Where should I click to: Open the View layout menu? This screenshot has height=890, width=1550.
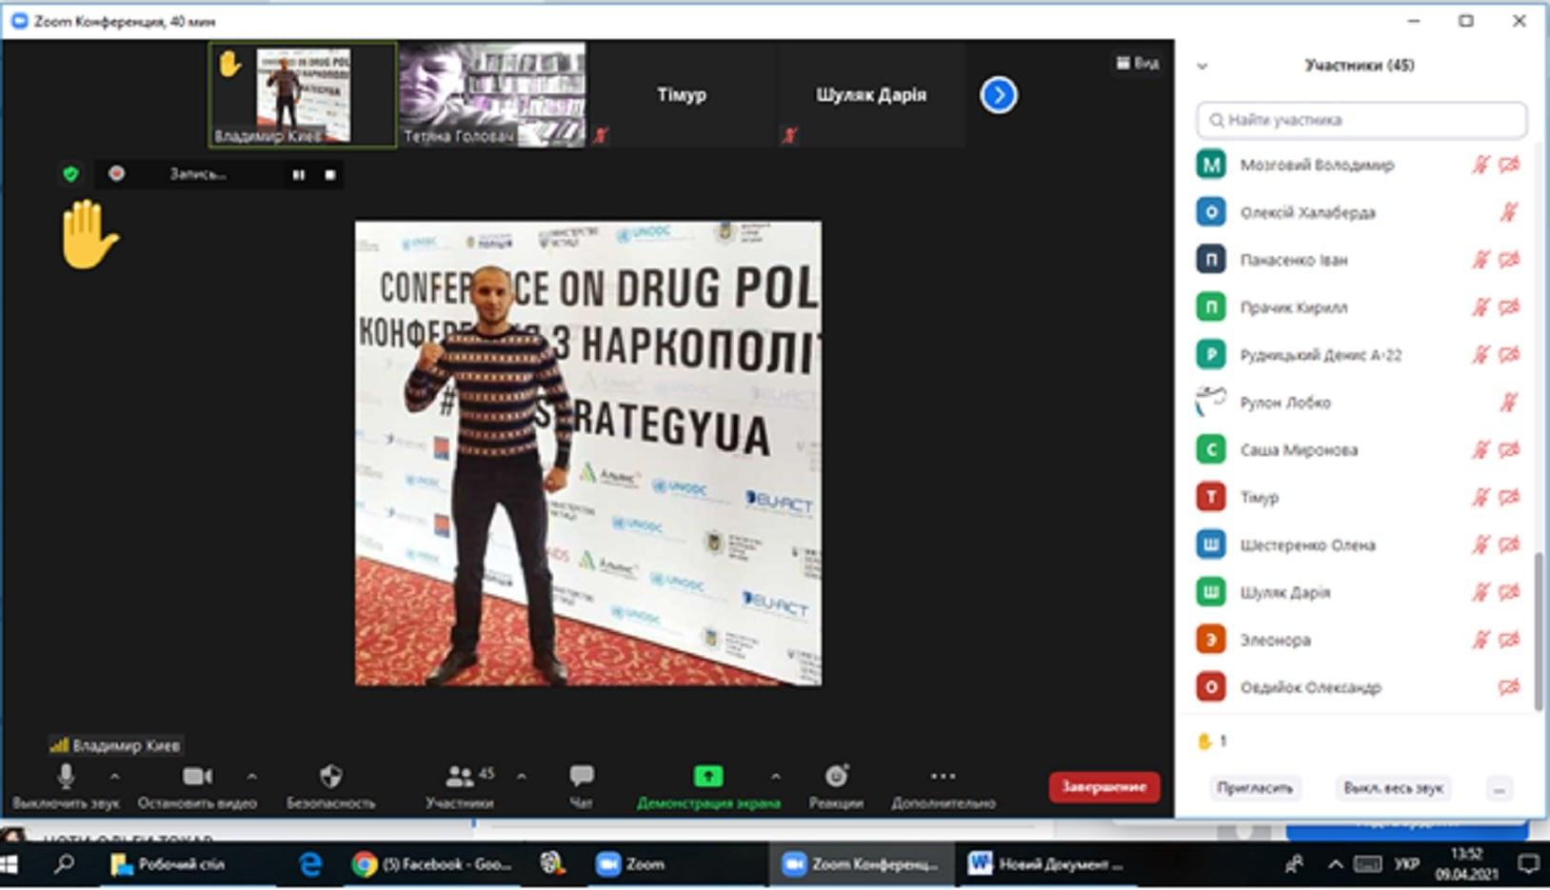tap(1138, 63)
